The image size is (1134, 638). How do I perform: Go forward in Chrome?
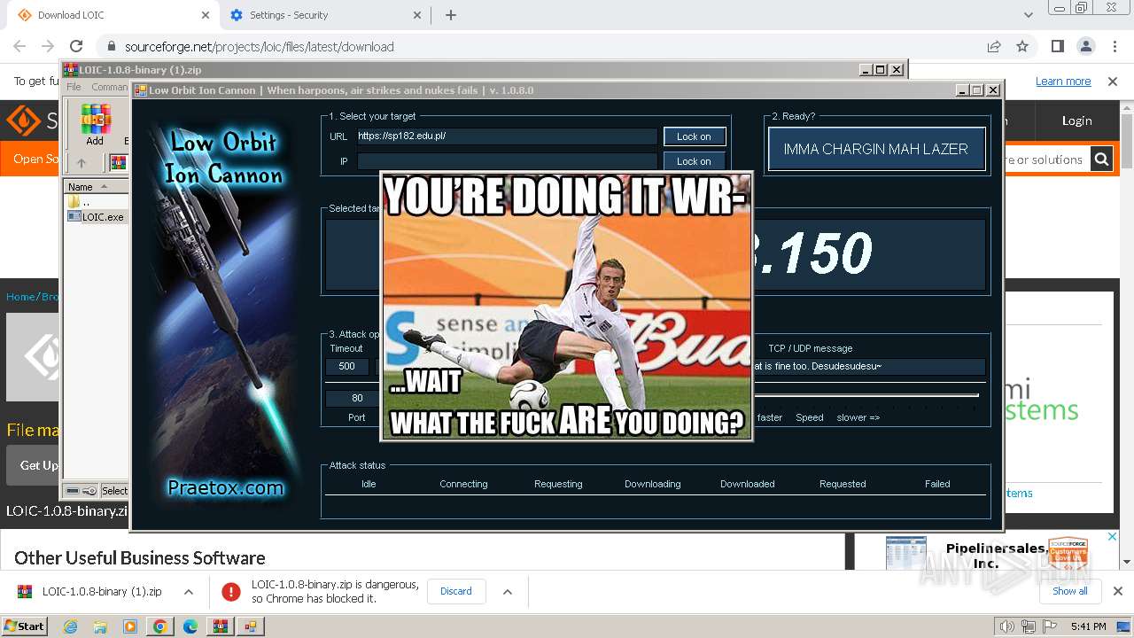pos(48,46)
